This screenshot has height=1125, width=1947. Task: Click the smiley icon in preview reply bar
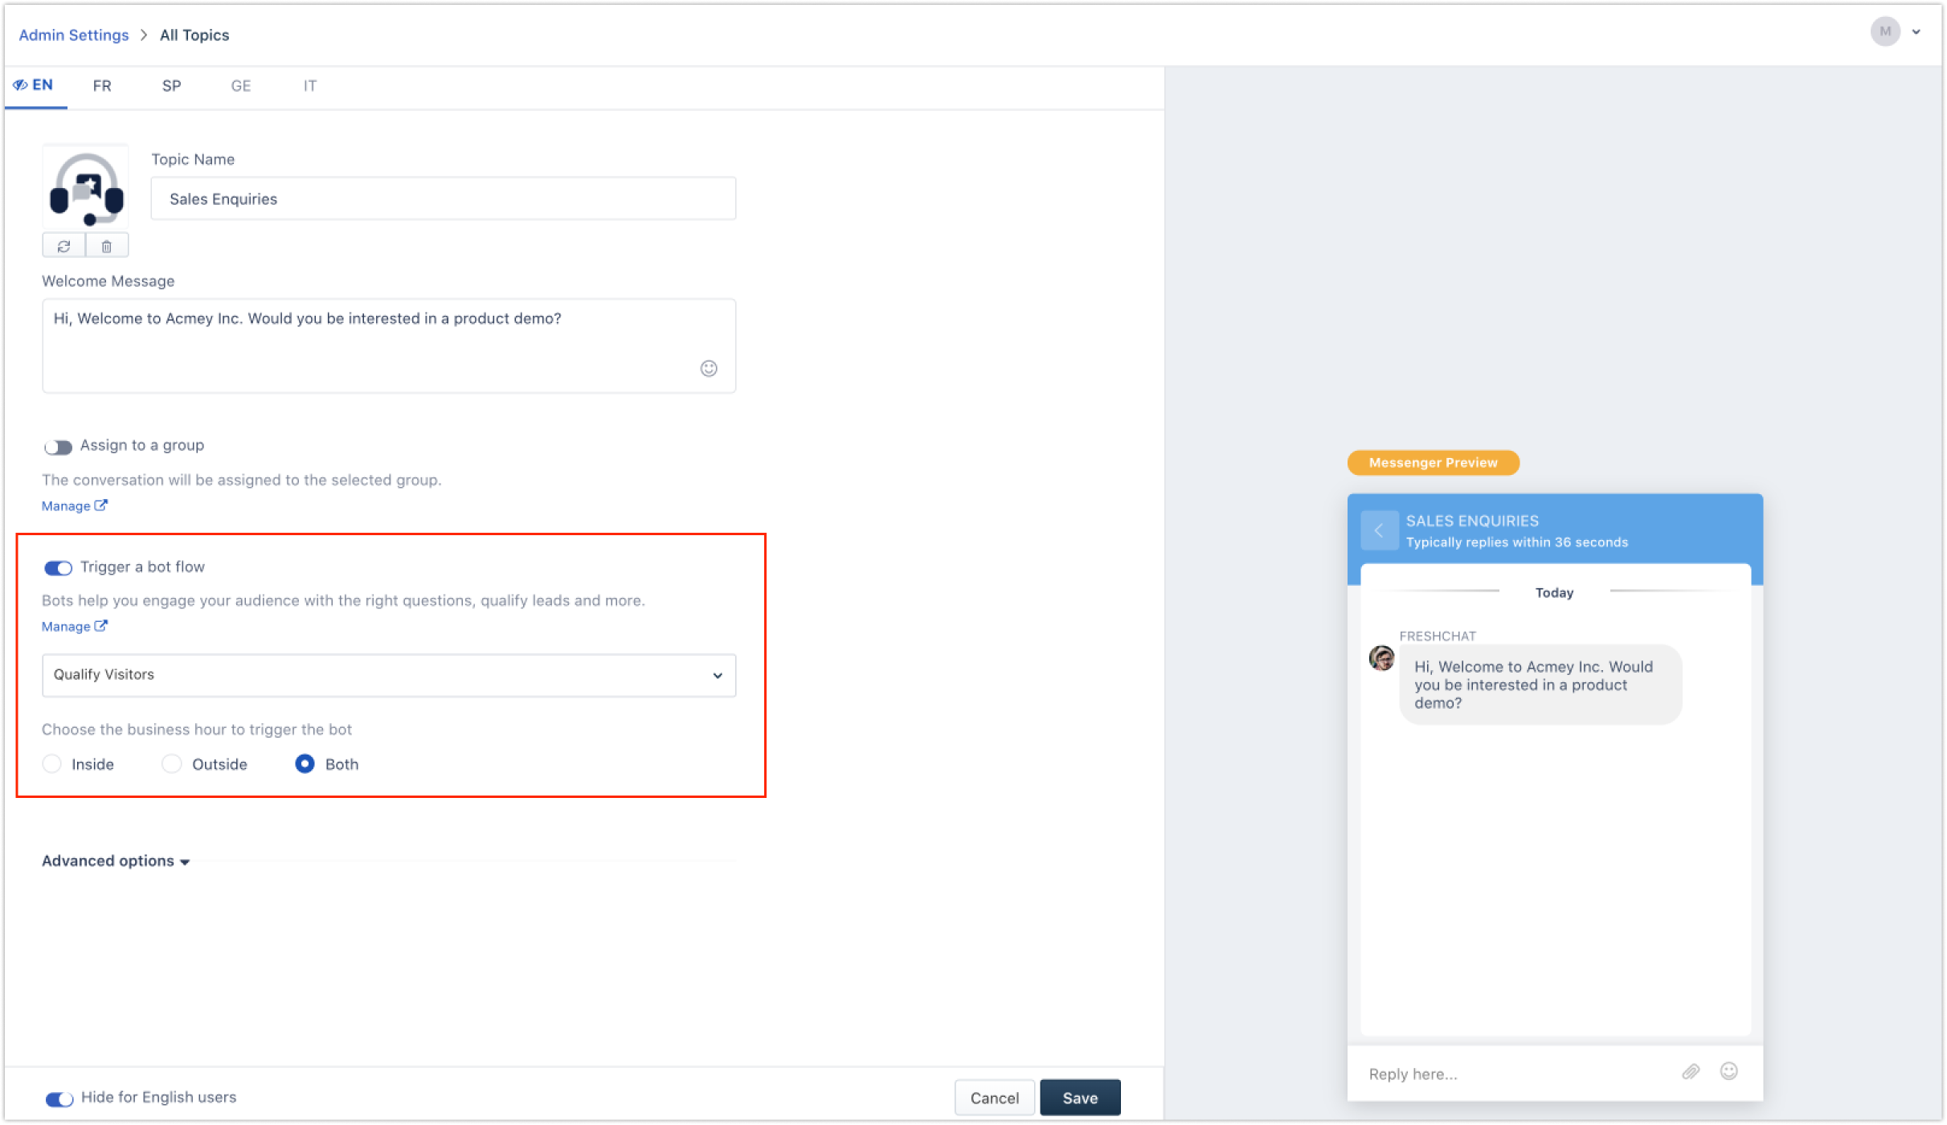coord(1728,1071)
